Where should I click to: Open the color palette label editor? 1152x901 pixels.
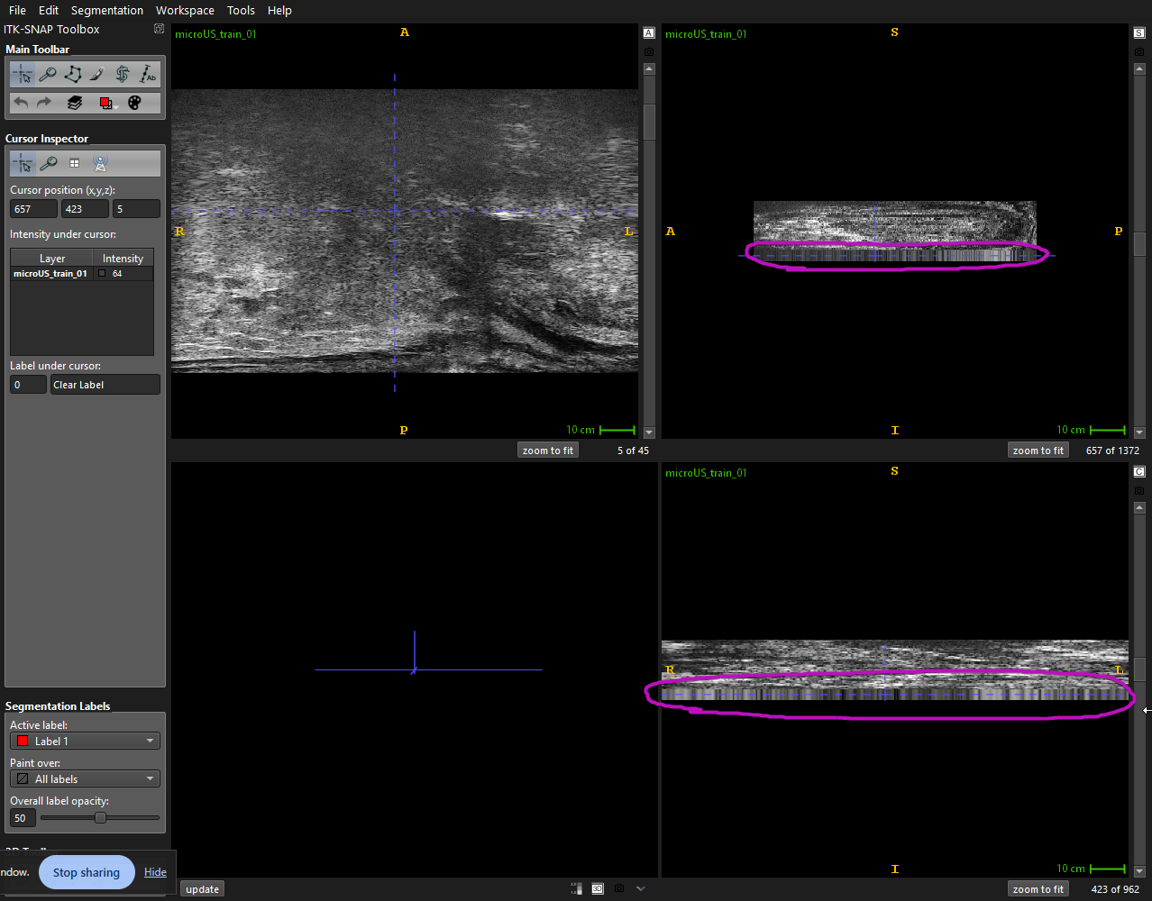[x=134, y=103]
